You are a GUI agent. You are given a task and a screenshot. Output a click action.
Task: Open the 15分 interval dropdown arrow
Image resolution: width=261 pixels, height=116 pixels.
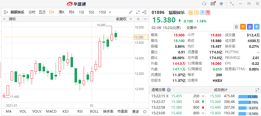click(110, 12)
